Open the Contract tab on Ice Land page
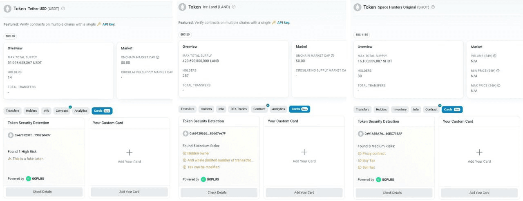This screenshot has height=201, width=523. coord(259,109)
